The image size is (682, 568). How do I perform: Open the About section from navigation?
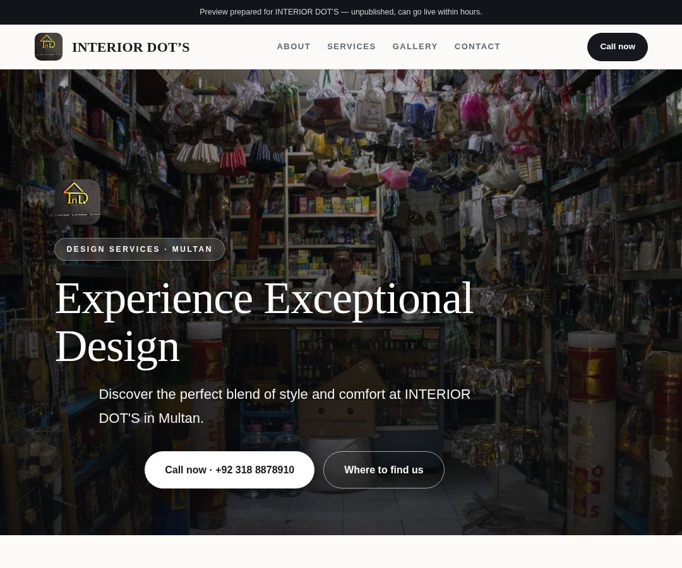[294, 47]
